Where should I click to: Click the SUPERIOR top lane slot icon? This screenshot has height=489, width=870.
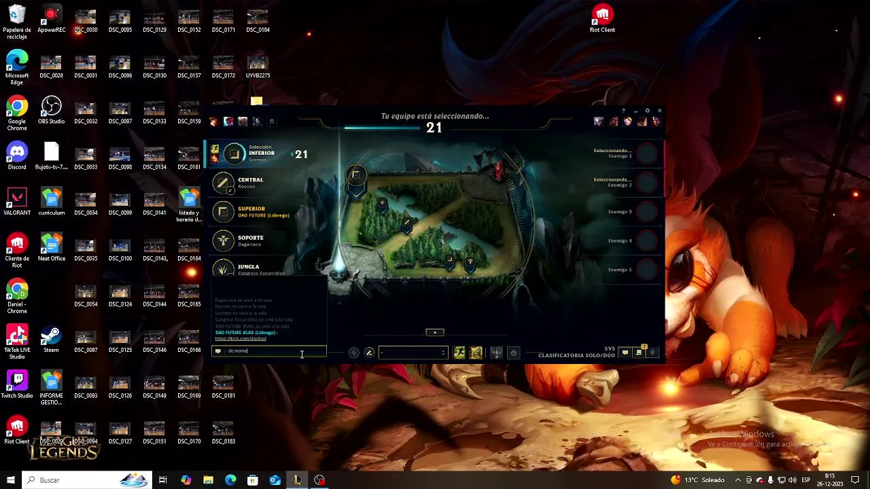click(x=224, y=212)
